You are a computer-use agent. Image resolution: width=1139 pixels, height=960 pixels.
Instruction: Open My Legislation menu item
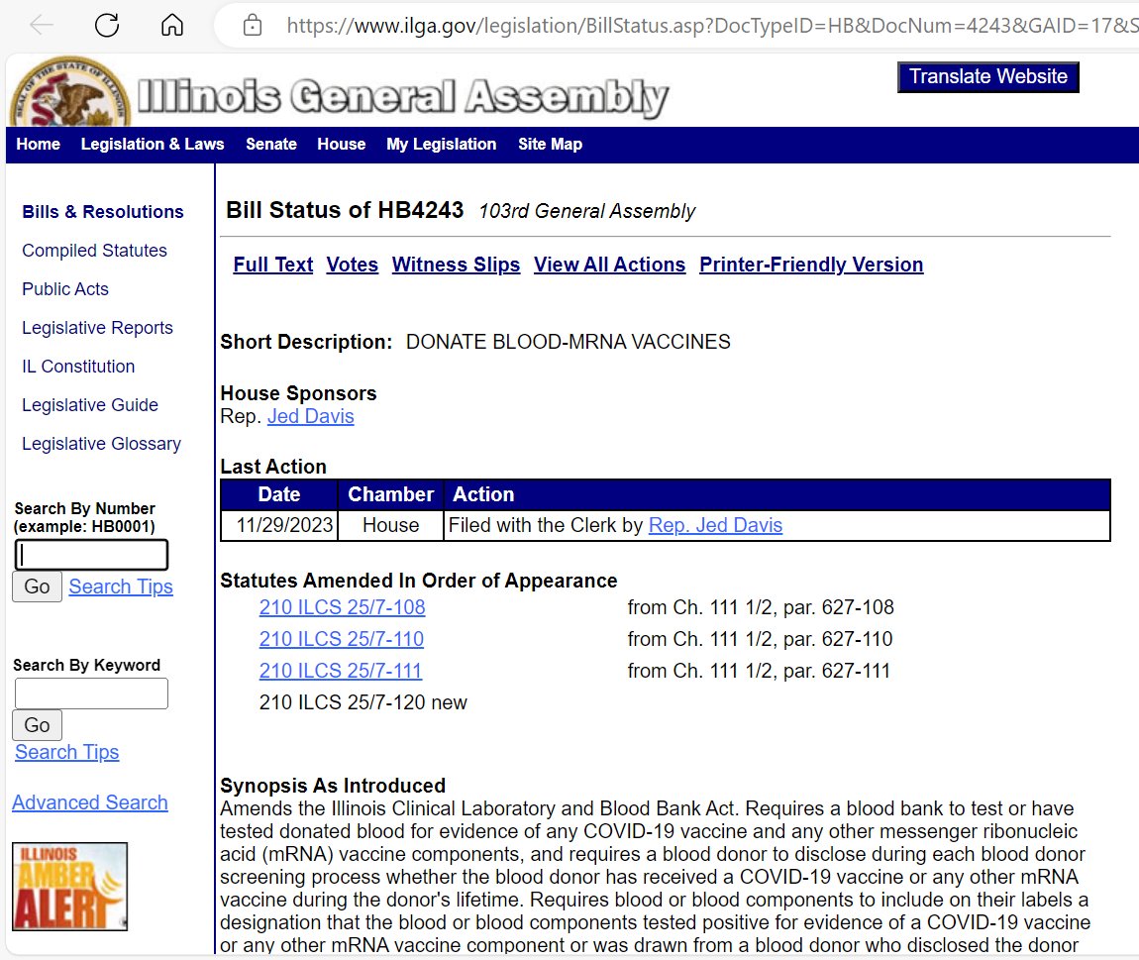pyautogui.click(x=441, y=144)
